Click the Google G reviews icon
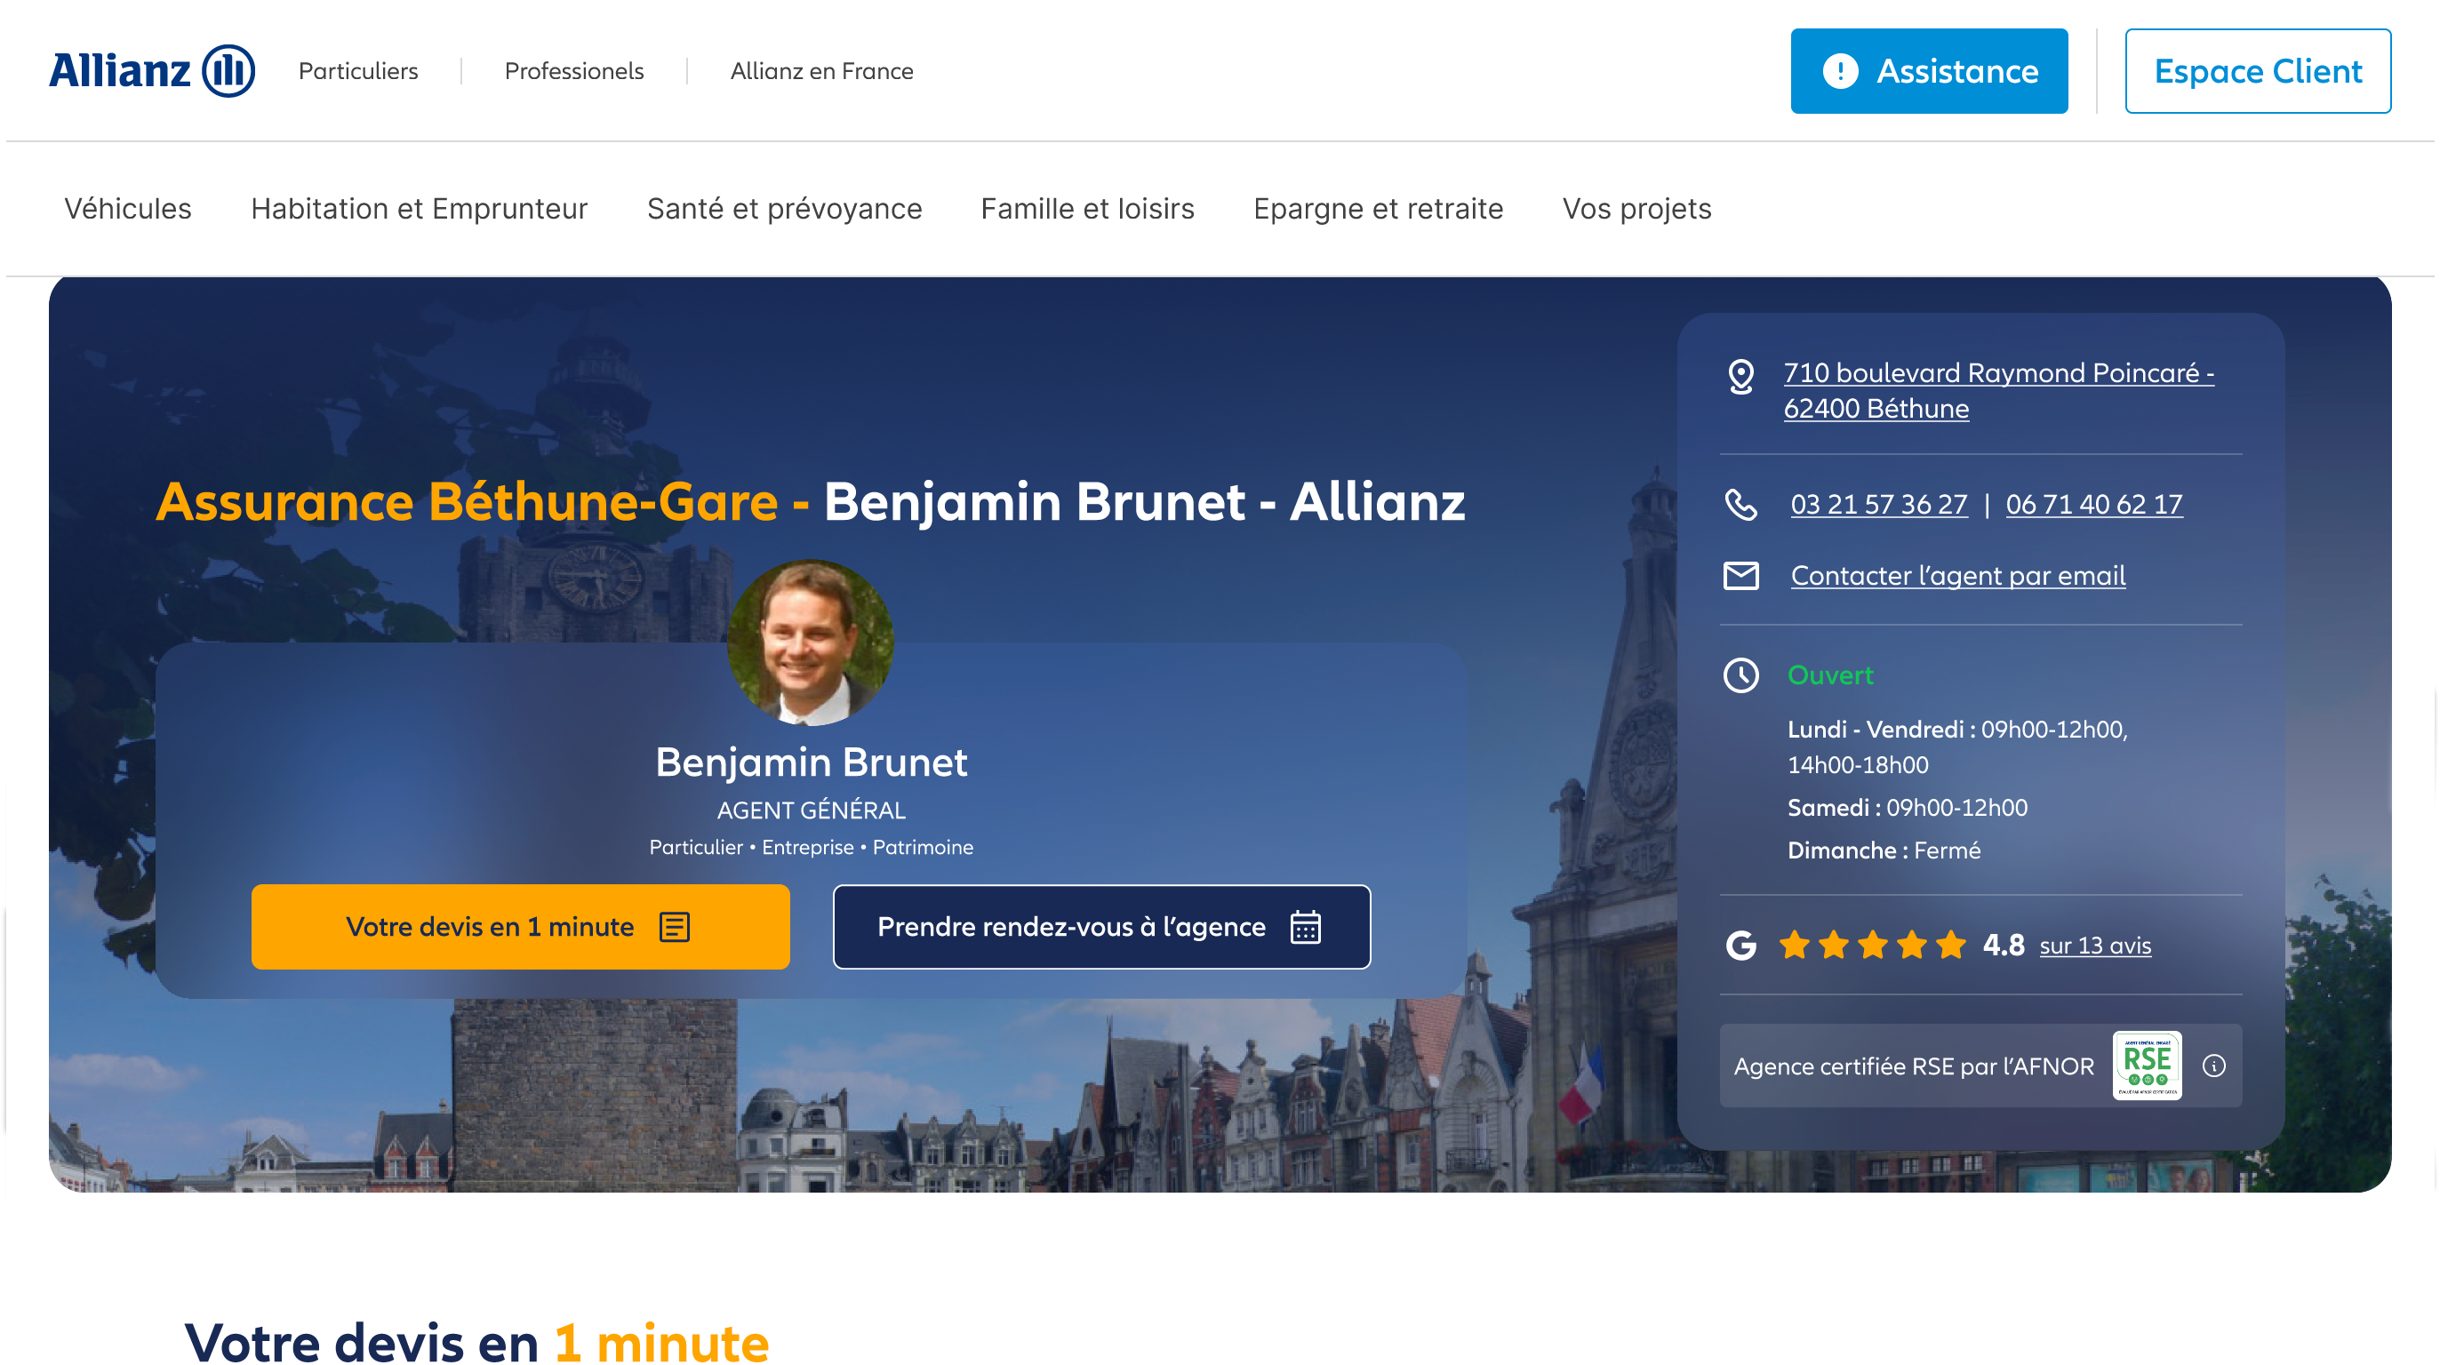This screenshot has height=1365, width=2440. pyautogui.click(x=1741, y=946)
